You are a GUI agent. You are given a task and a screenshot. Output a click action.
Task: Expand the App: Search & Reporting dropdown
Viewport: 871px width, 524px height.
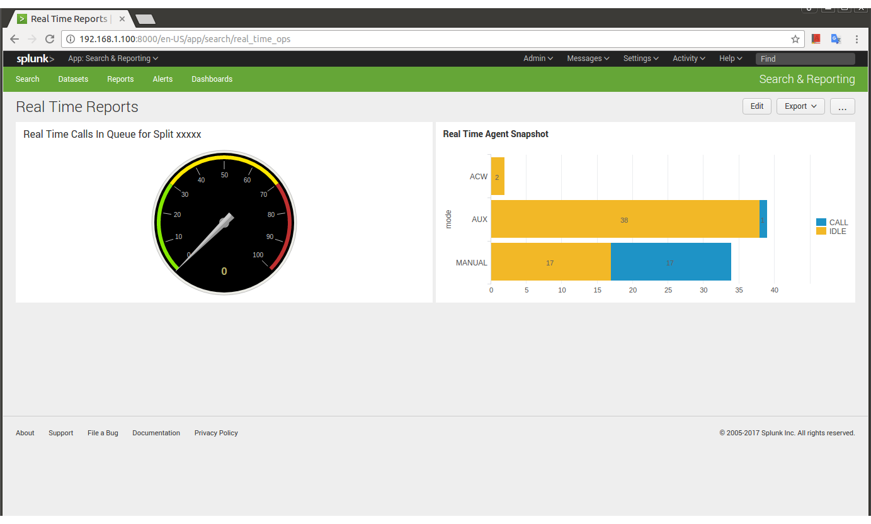[x=113, y=59]
